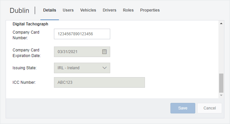Click the ICC Number label
The height and width of the screenshot is (124, 230).
click(24, 82)
